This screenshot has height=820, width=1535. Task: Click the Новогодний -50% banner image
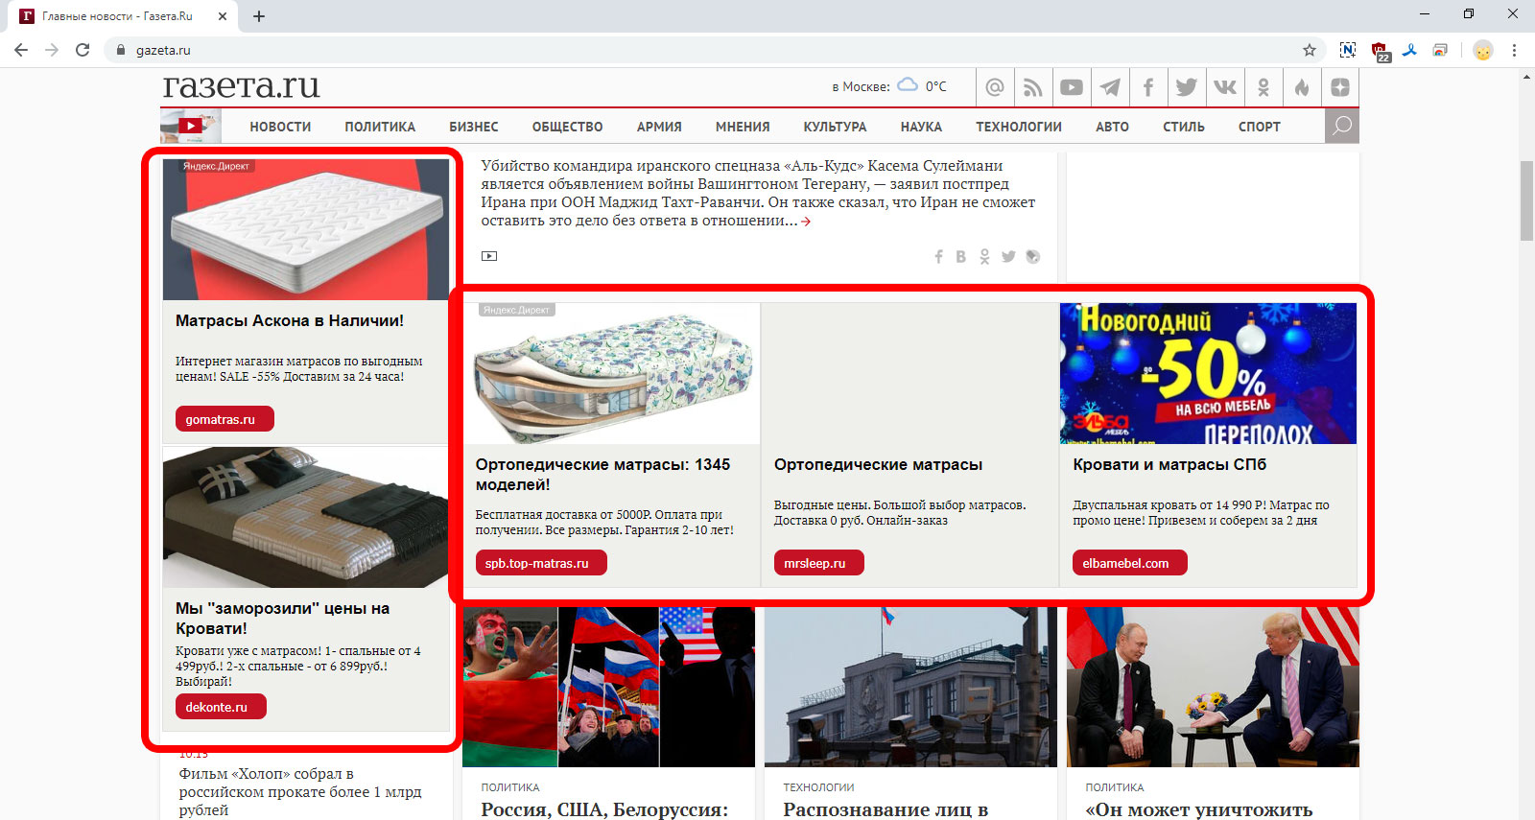click(x=1208, y=373)
